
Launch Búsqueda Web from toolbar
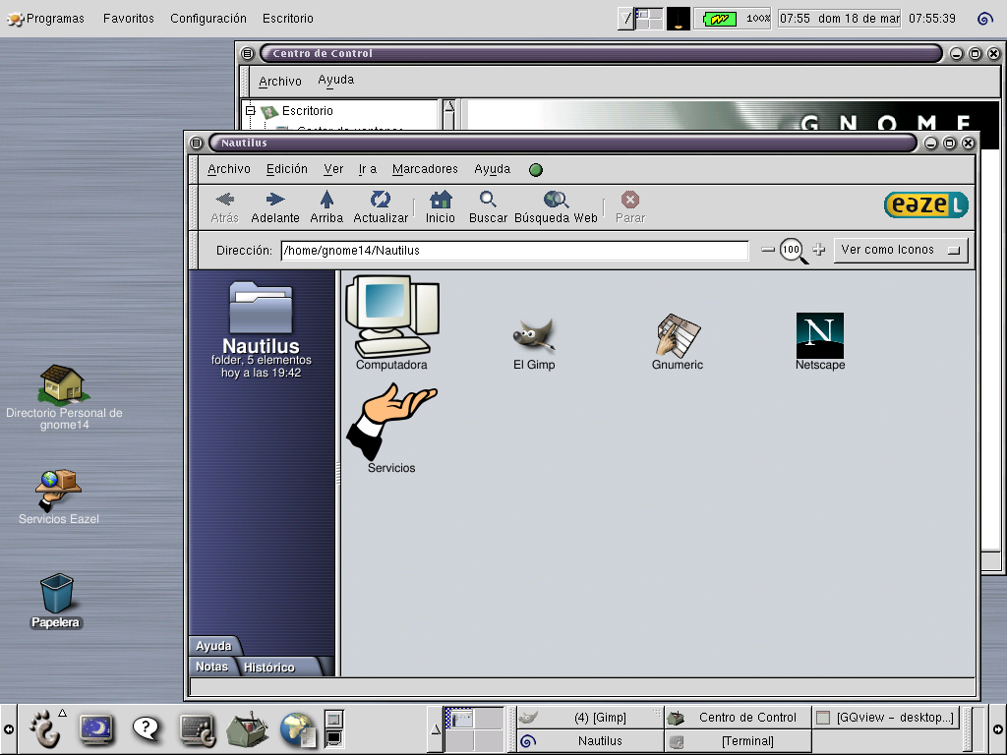(x=556, y=206)
